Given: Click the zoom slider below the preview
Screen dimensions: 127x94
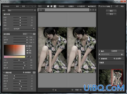Looking at the screenshot, I should (x=63, y=90).
